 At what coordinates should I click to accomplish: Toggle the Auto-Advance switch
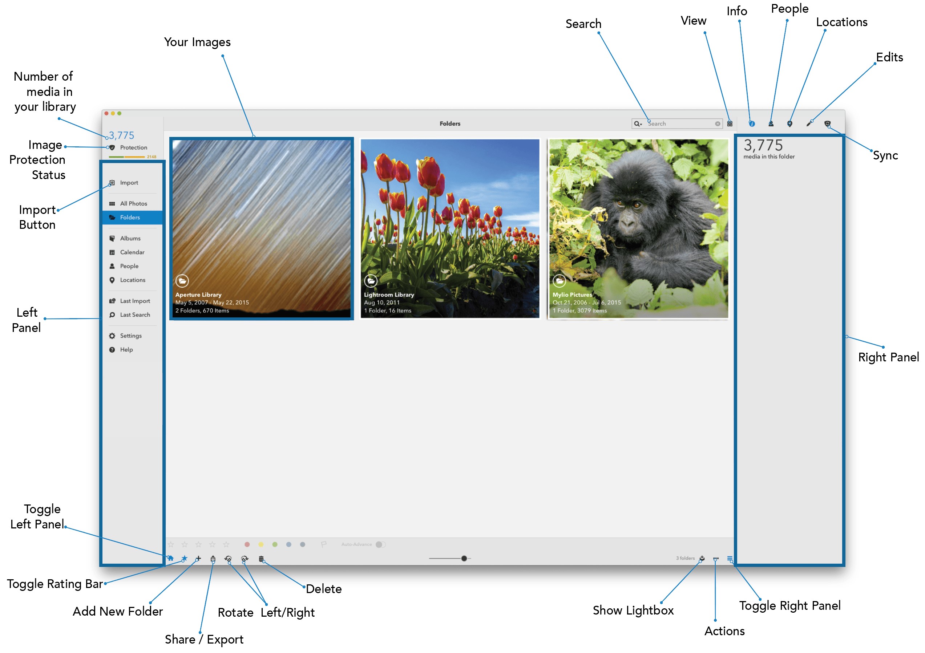click(x=380, y=545)
